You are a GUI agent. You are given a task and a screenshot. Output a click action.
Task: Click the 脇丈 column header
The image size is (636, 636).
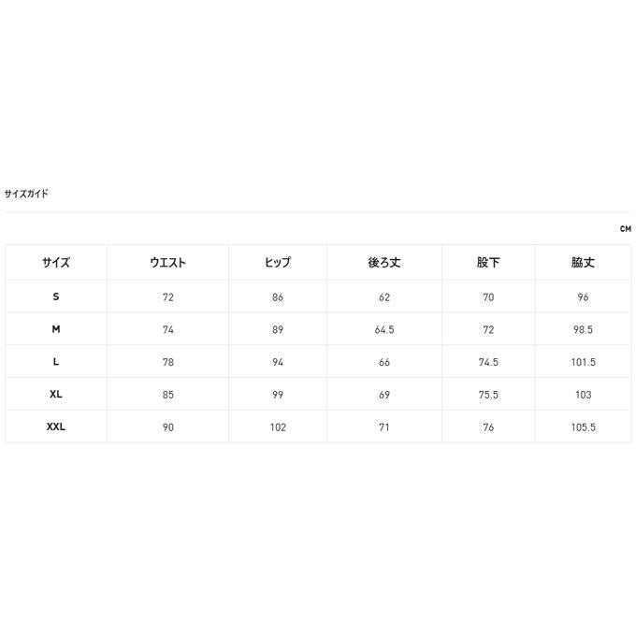[583, 263]
